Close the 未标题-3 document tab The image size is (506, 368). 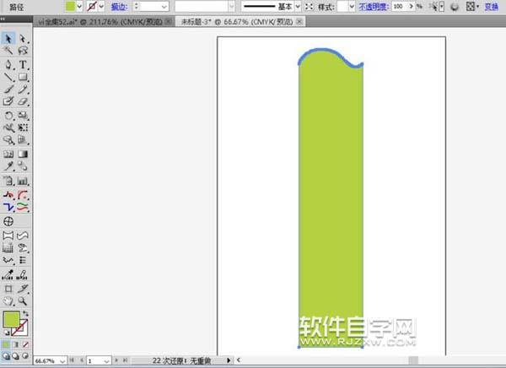tap(299, 22)
